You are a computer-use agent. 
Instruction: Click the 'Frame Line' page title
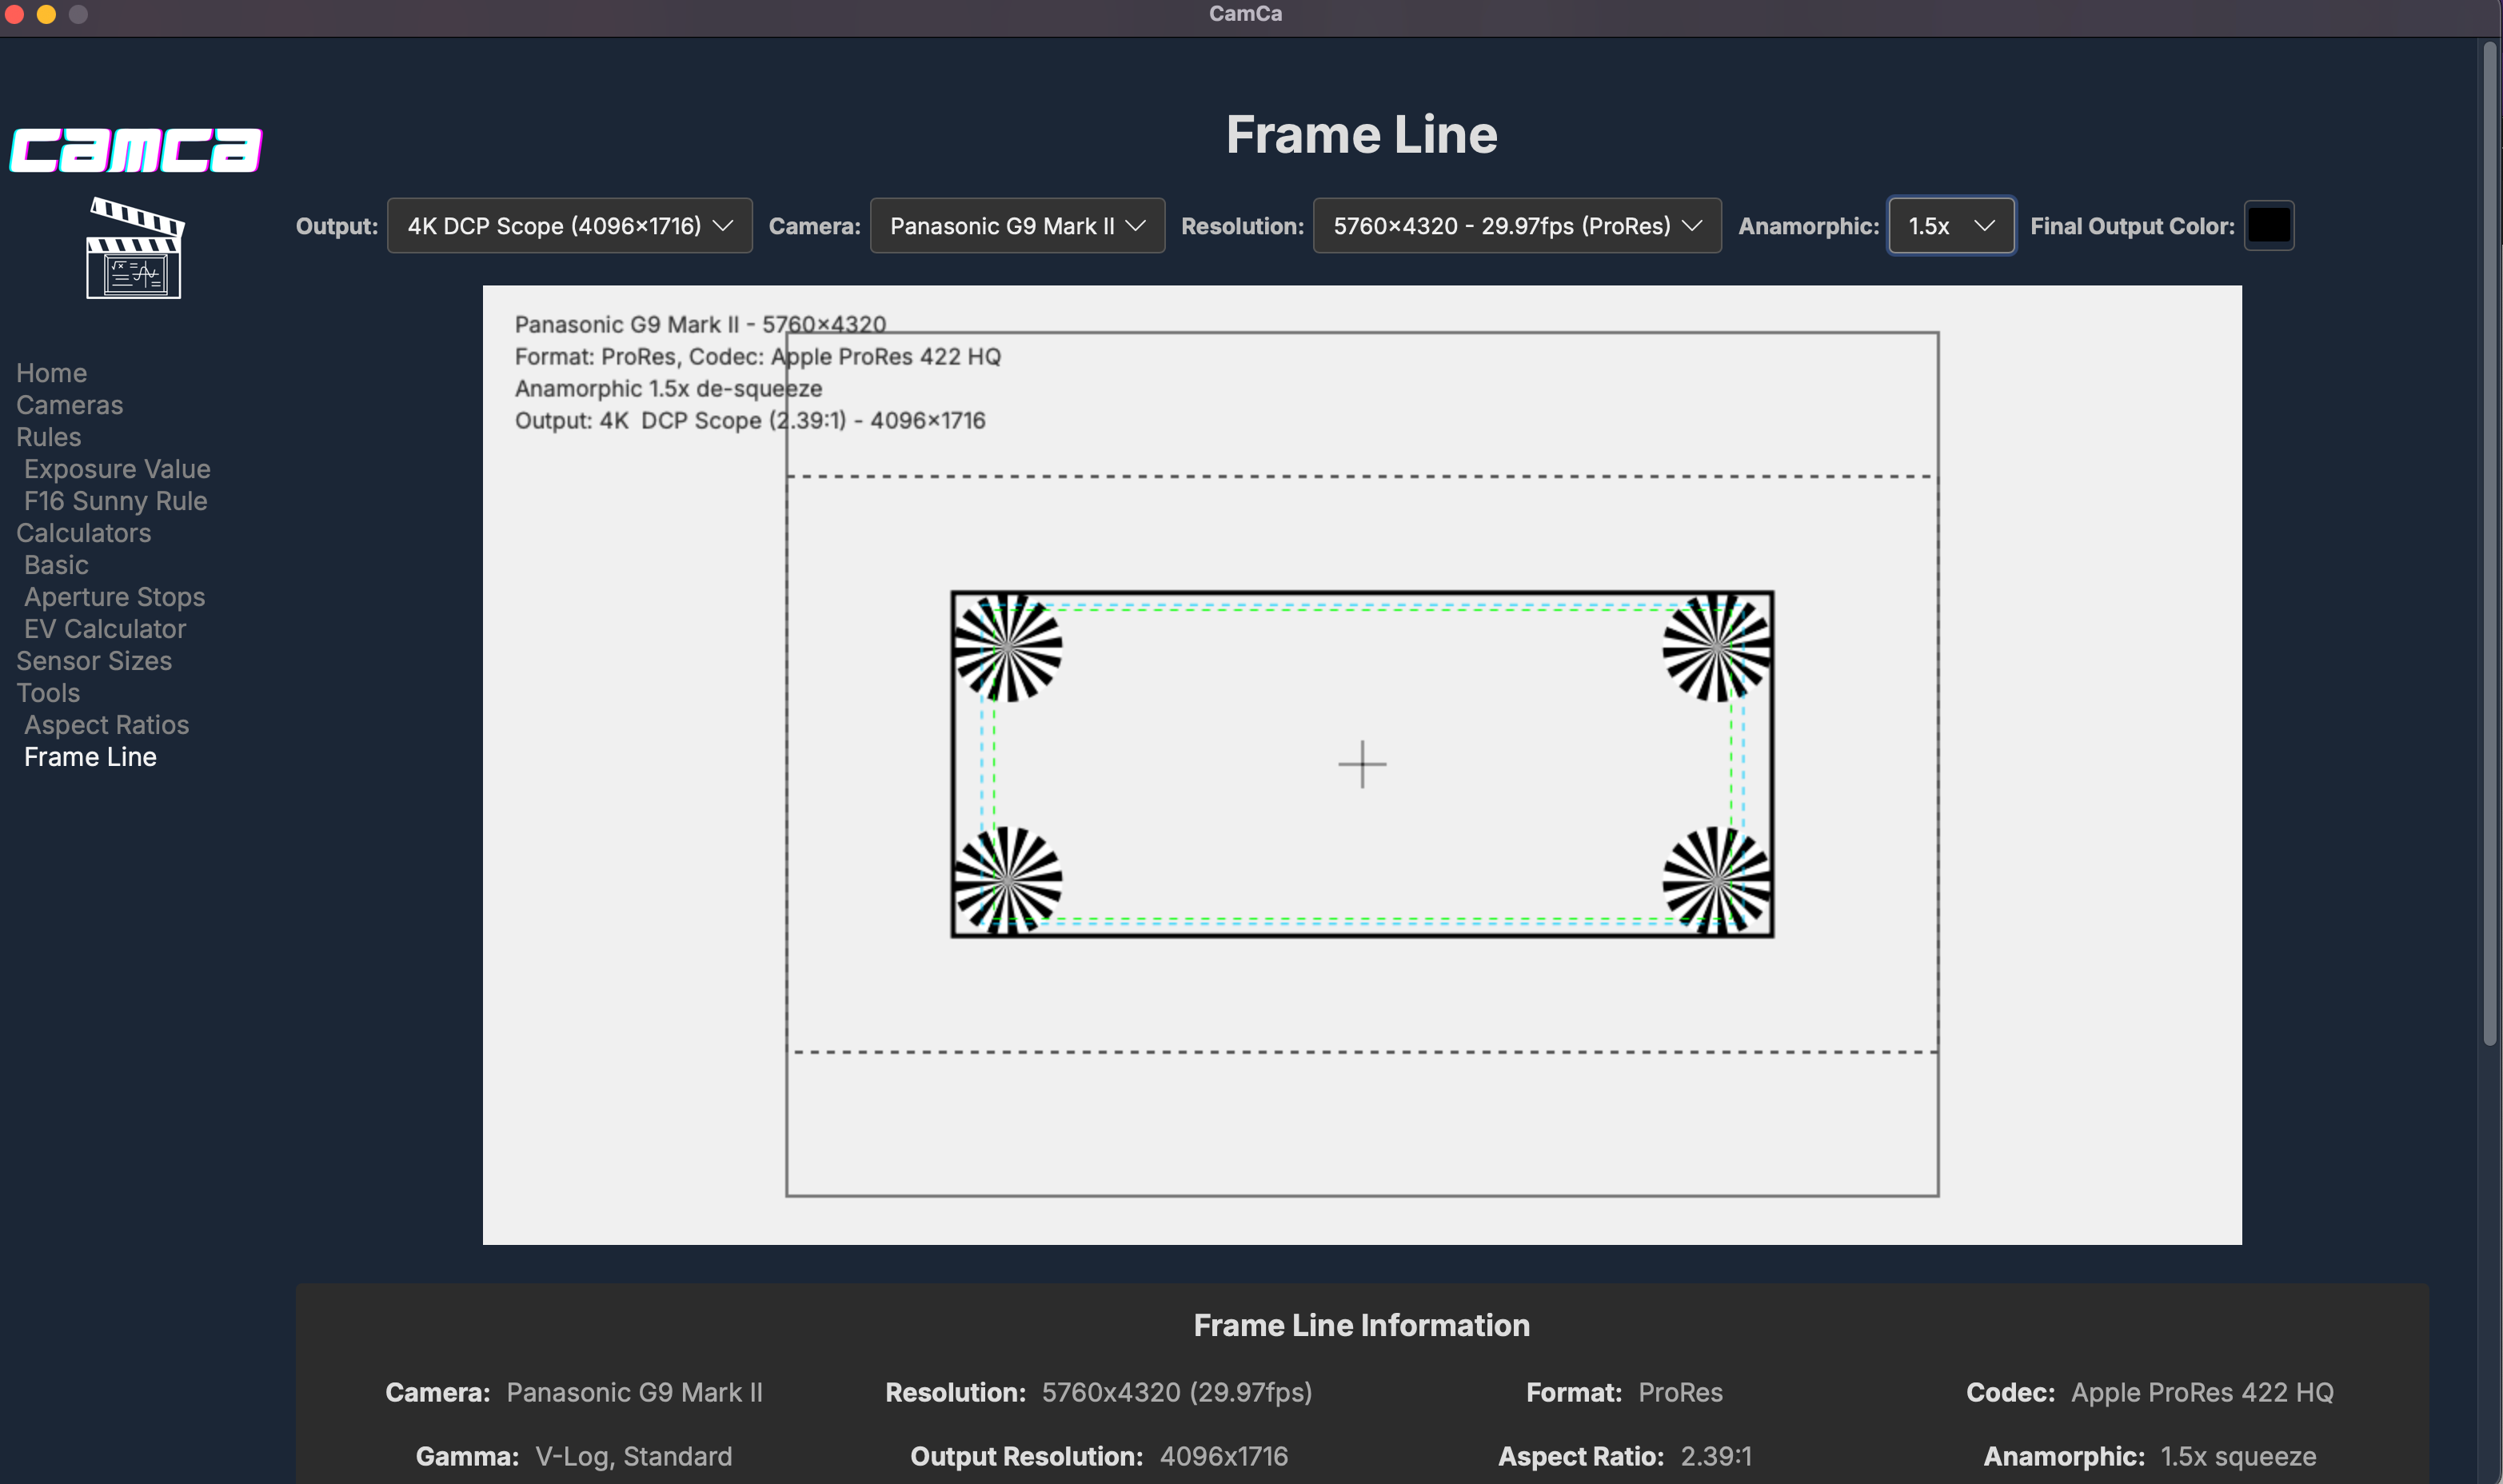coord(1362,135)
